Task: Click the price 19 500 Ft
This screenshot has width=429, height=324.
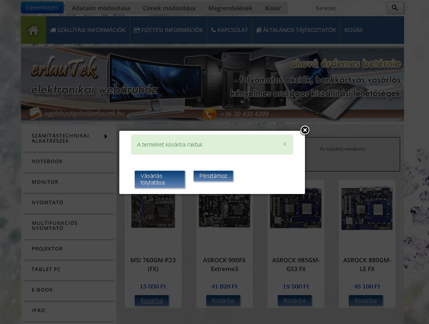Action: point(296,286)
